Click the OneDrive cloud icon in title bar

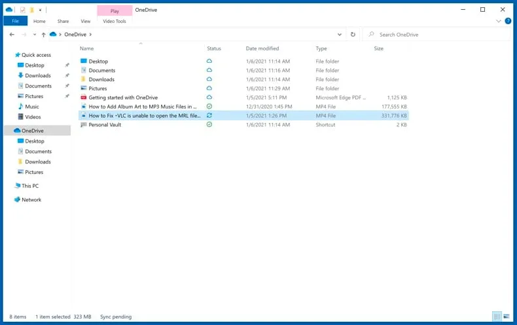[x=9, y=10]
